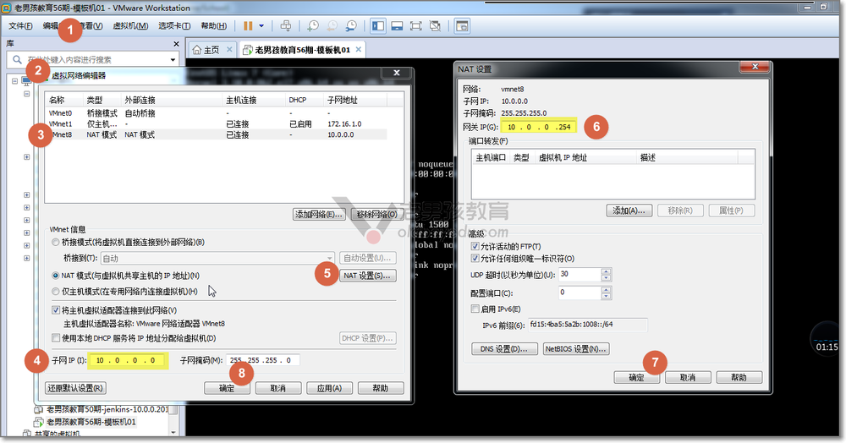846x443 pixels.
Task: Open NetBIOS 设置 button
Action: pyautogui.click(x=576, y=348)
